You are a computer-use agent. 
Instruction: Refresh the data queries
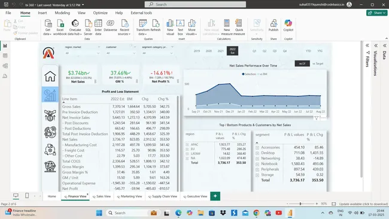(x=156, y=26)
